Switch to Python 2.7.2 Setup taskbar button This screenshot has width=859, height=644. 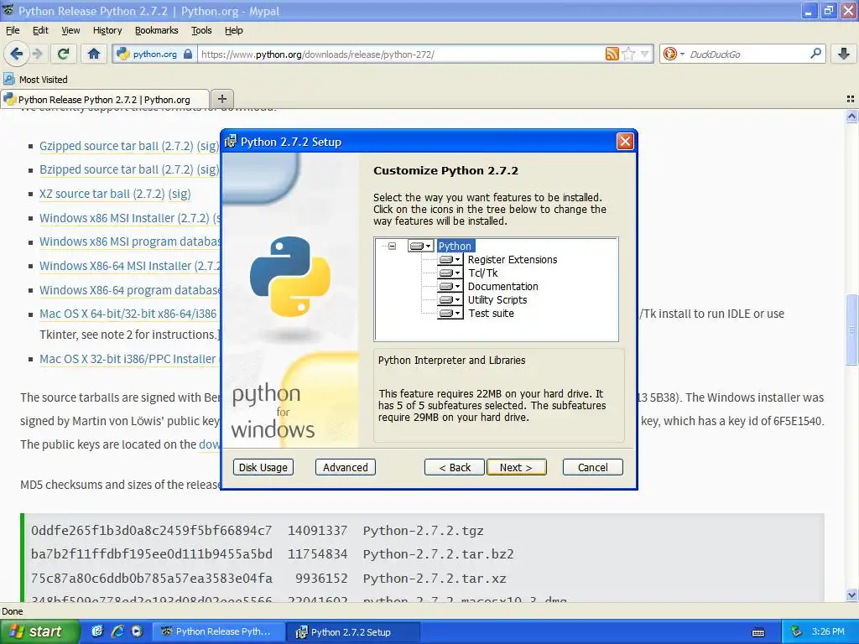(x=354, y=632)
